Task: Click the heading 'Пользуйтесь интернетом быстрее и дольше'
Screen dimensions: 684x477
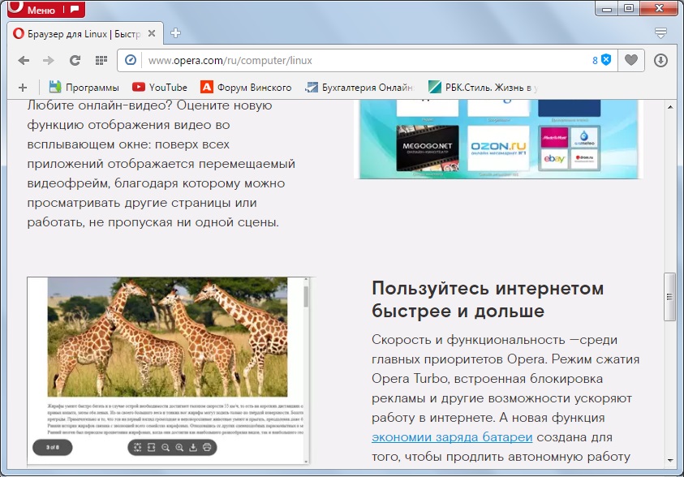Action: [x=488, y=299]
